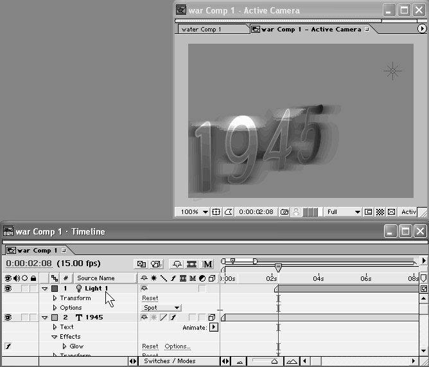Open the Spot light type dropdown
429x367 pixels.
pyautogui.click(x=161, y=308)
